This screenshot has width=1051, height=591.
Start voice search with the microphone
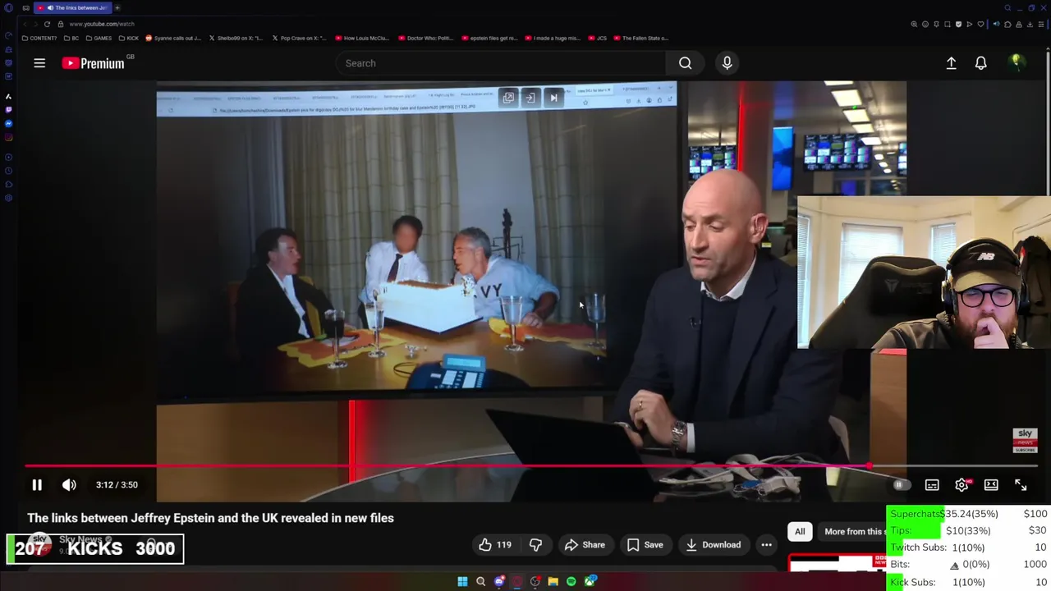[x=727, y=63]
